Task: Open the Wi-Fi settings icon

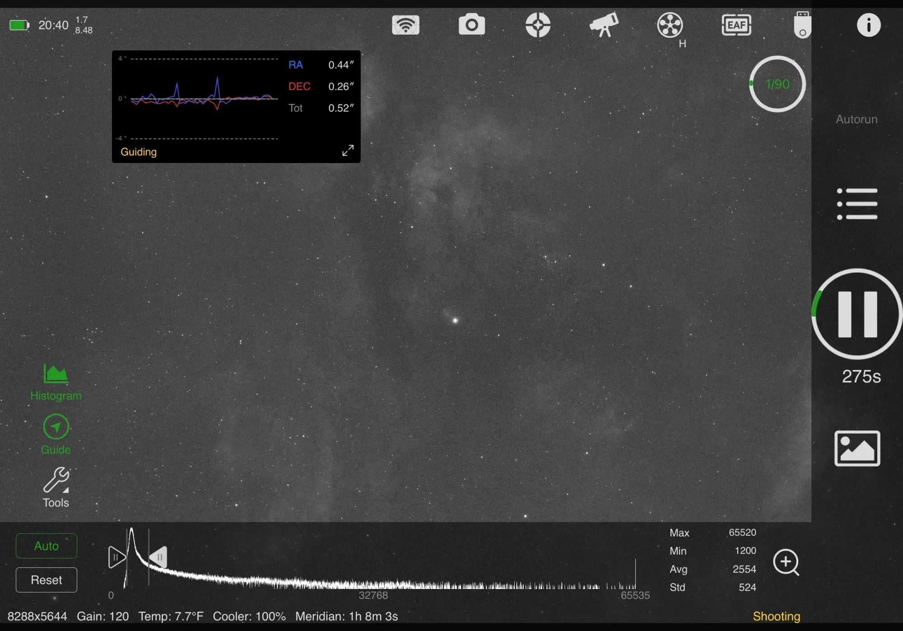Action: click(x=405, y=25)
